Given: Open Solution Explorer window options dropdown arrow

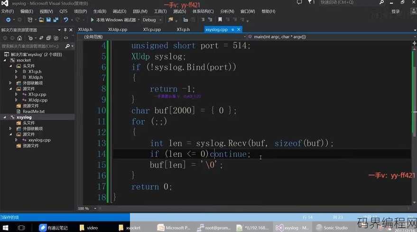Looking at the screenshot, I should click(x=59, y=30).
